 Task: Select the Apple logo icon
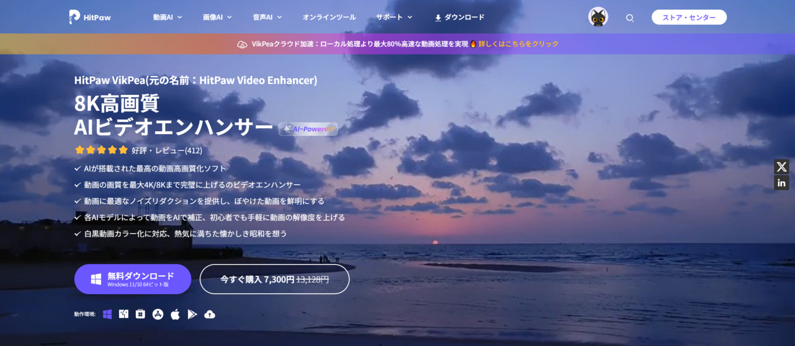[175, 314]
